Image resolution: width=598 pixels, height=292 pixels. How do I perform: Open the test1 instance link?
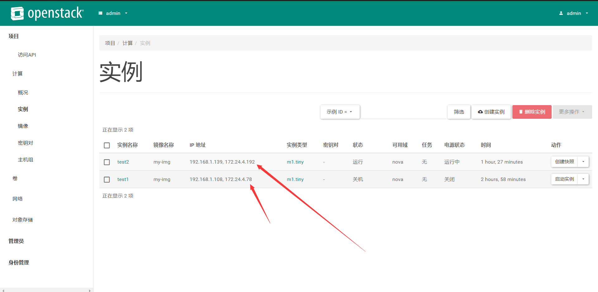pos(123,179)
